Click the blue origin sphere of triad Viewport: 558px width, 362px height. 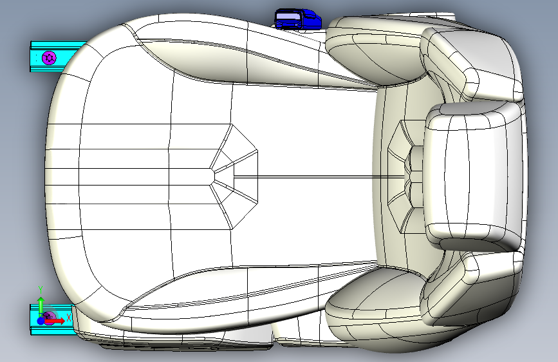[x=41, y=321]
